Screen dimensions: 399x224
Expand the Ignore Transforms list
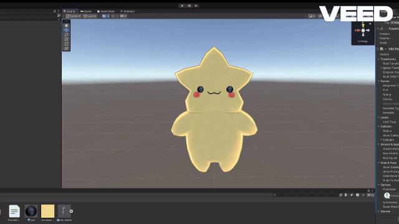click(x=381, y=68)
